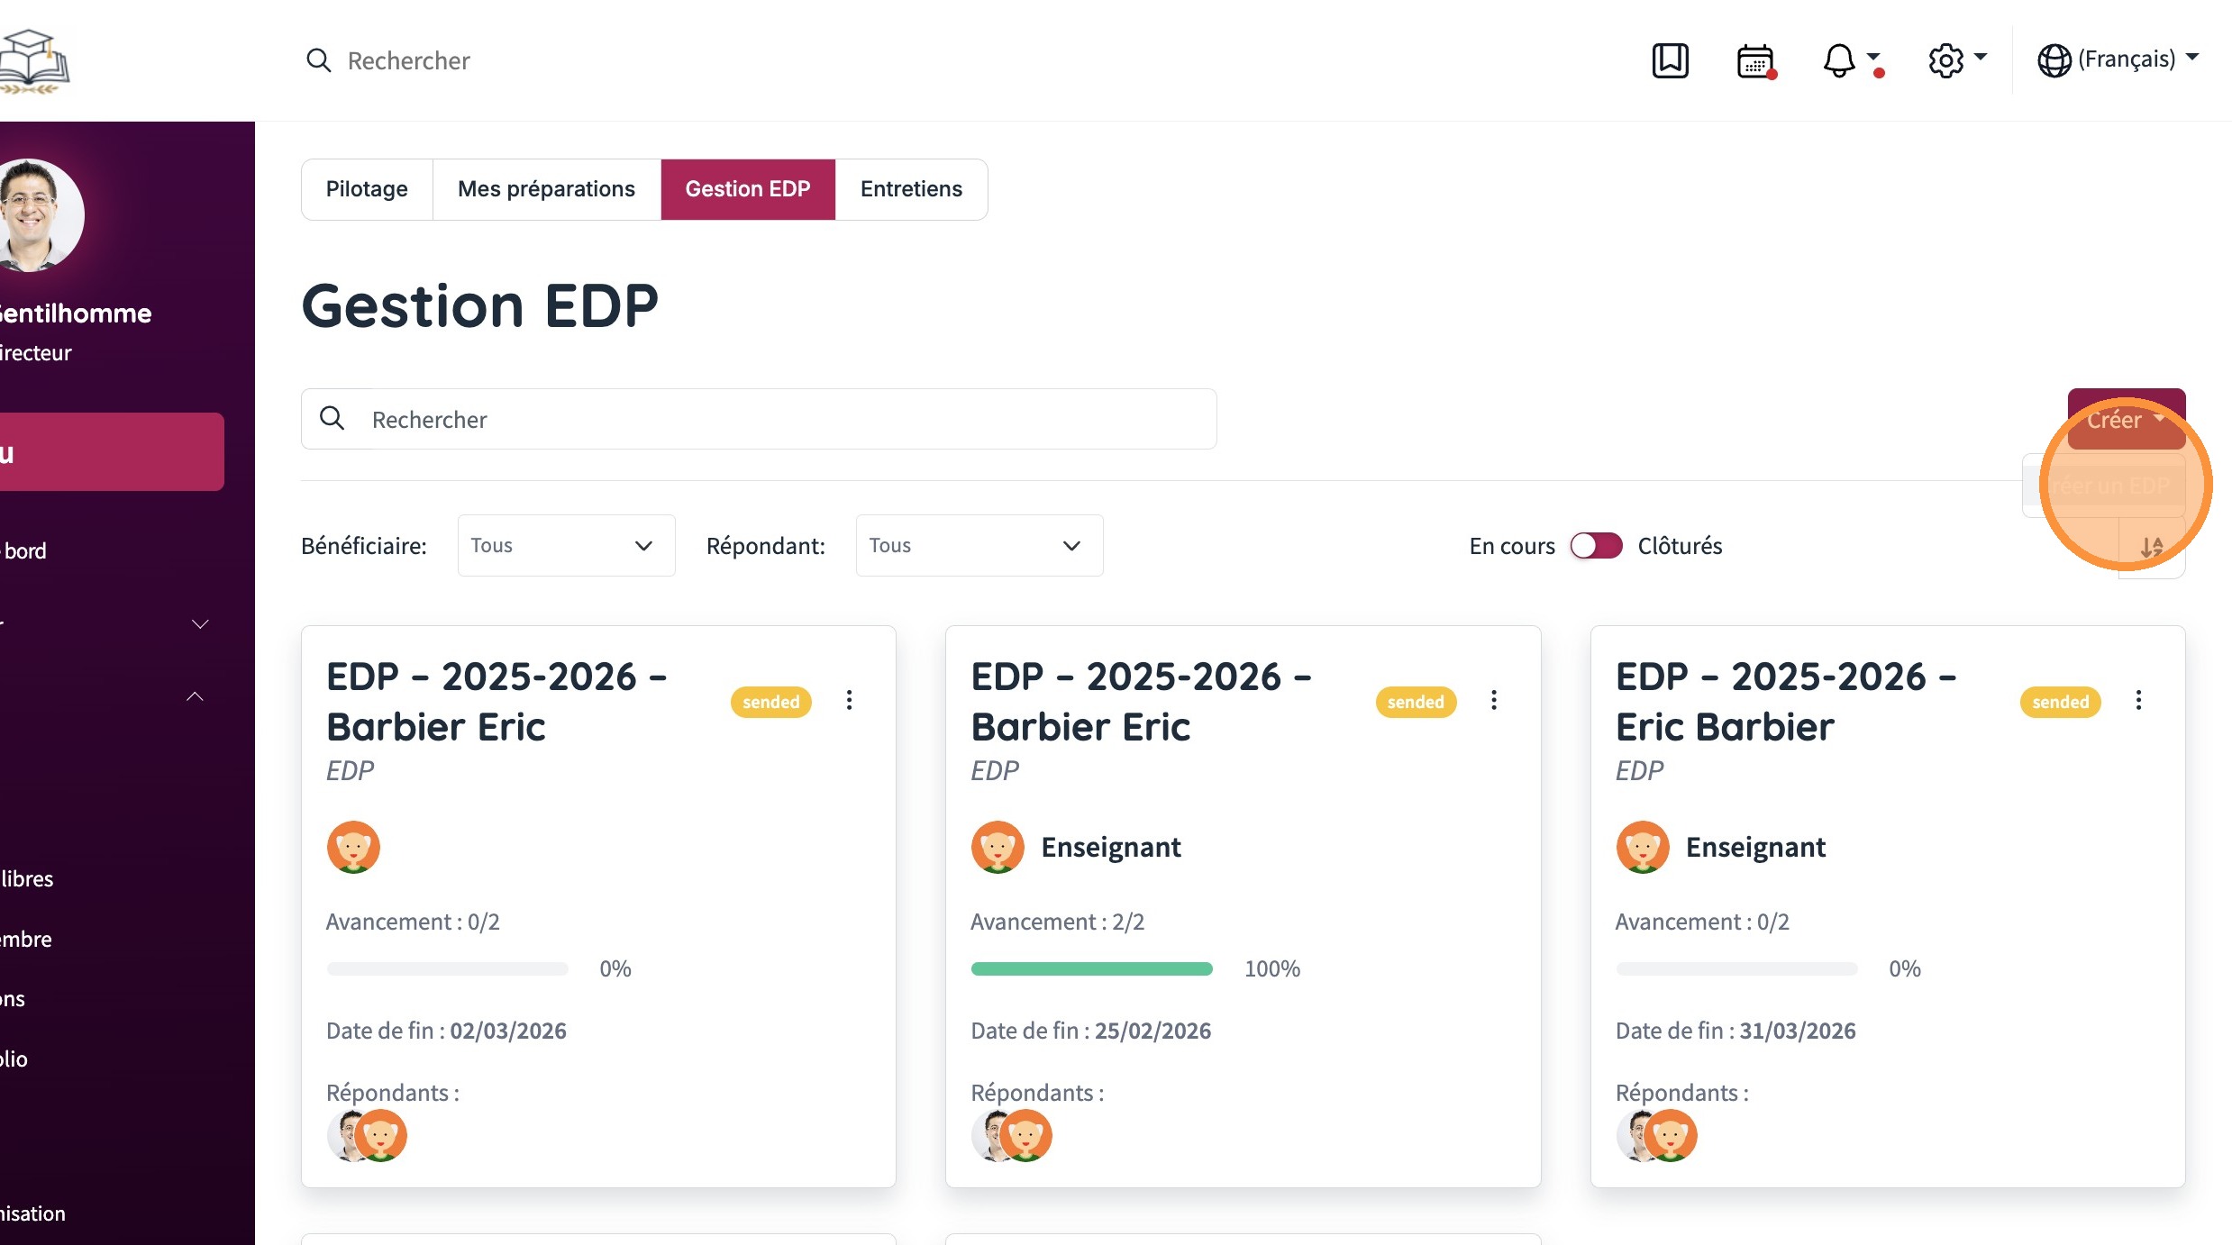
Task: Open the Répondant dropdown
Action: [979, 546]
